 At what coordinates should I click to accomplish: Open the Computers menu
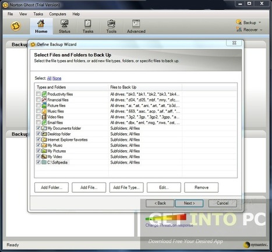tap(58, 14)
